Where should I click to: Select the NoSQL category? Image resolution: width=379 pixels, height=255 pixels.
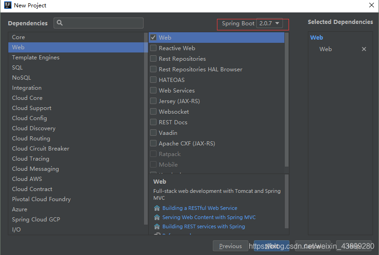[76, 78]
